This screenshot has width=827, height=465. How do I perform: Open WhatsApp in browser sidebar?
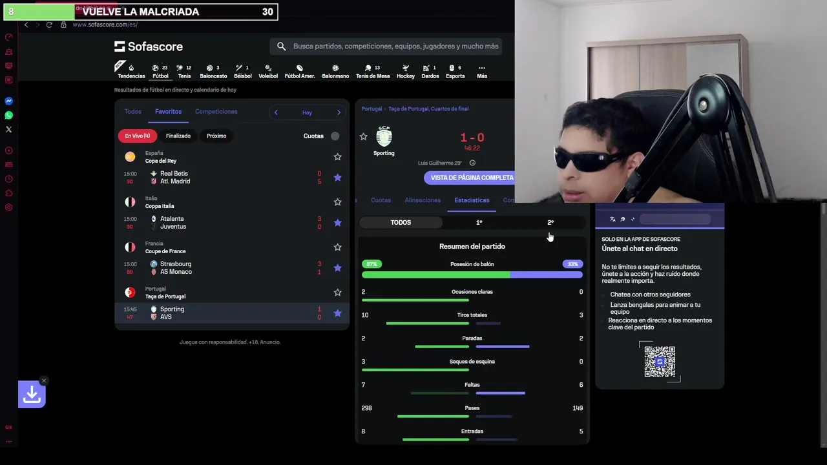8,115
